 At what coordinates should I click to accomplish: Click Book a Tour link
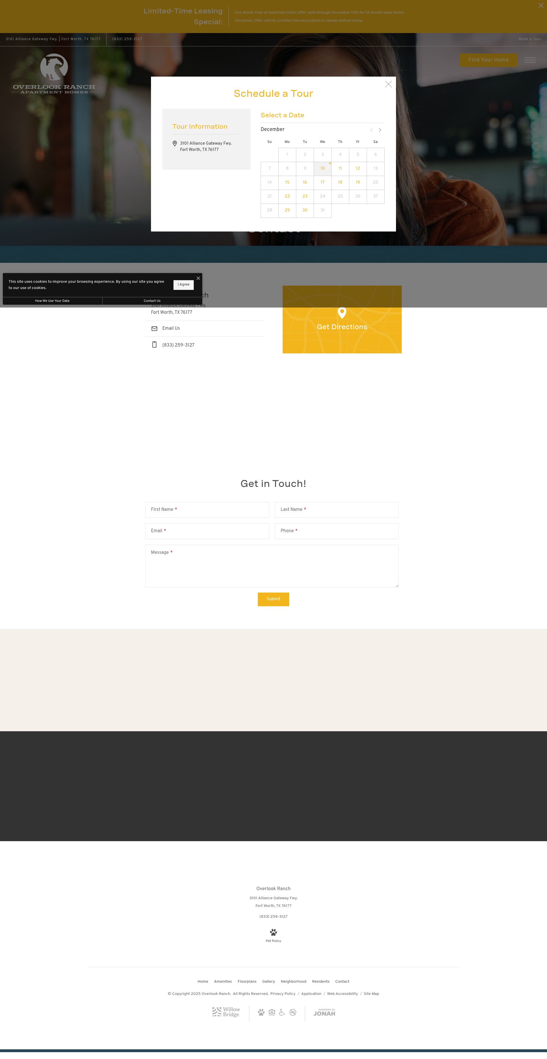[x=530, y=39]
